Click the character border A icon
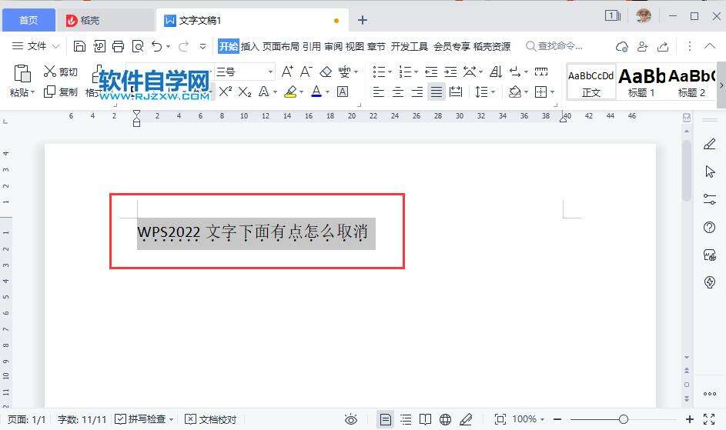Screen dimensions: 726x430 click(x=342, y=92)
